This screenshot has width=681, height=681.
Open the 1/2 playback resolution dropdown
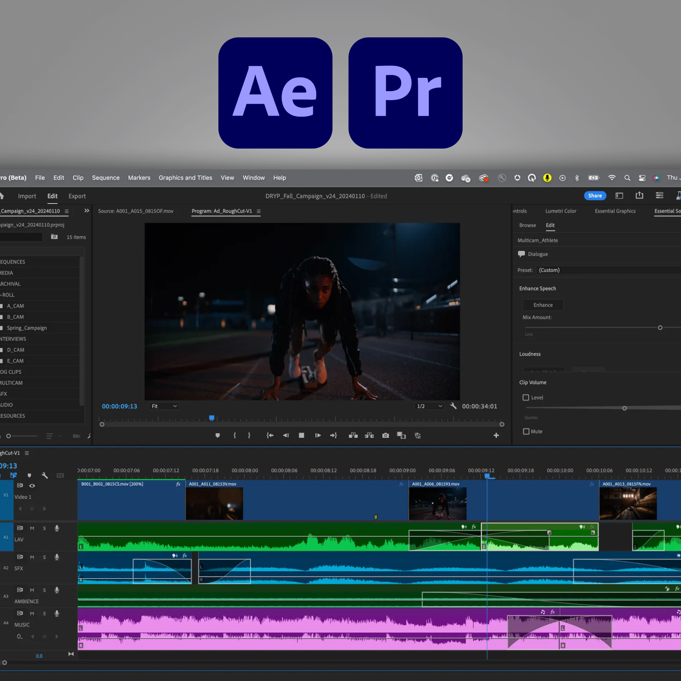click(x=429, y=406)
